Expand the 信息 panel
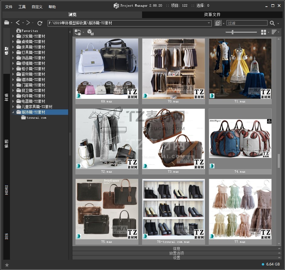This screenshot has width=285, height=270. coord(176,249)
